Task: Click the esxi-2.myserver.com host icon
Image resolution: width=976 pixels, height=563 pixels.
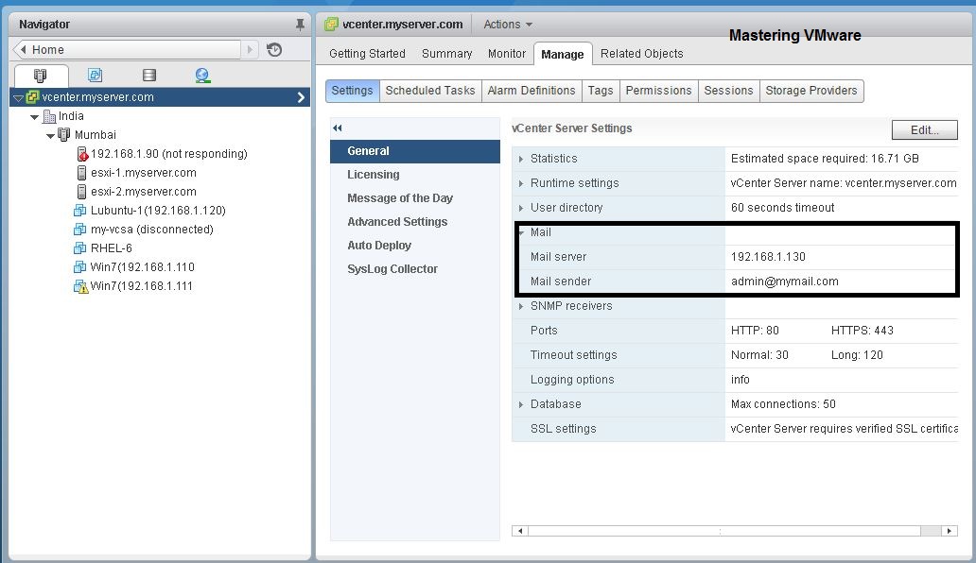Action: coord(81,192)
